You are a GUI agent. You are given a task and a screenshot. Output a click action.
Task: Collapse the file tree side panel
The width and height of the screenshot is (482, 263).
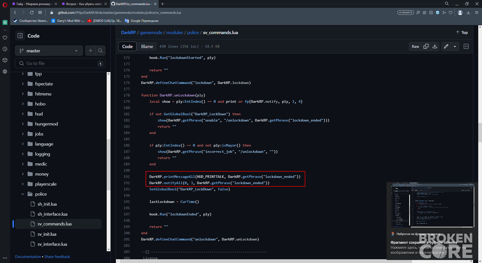point(20,36)
